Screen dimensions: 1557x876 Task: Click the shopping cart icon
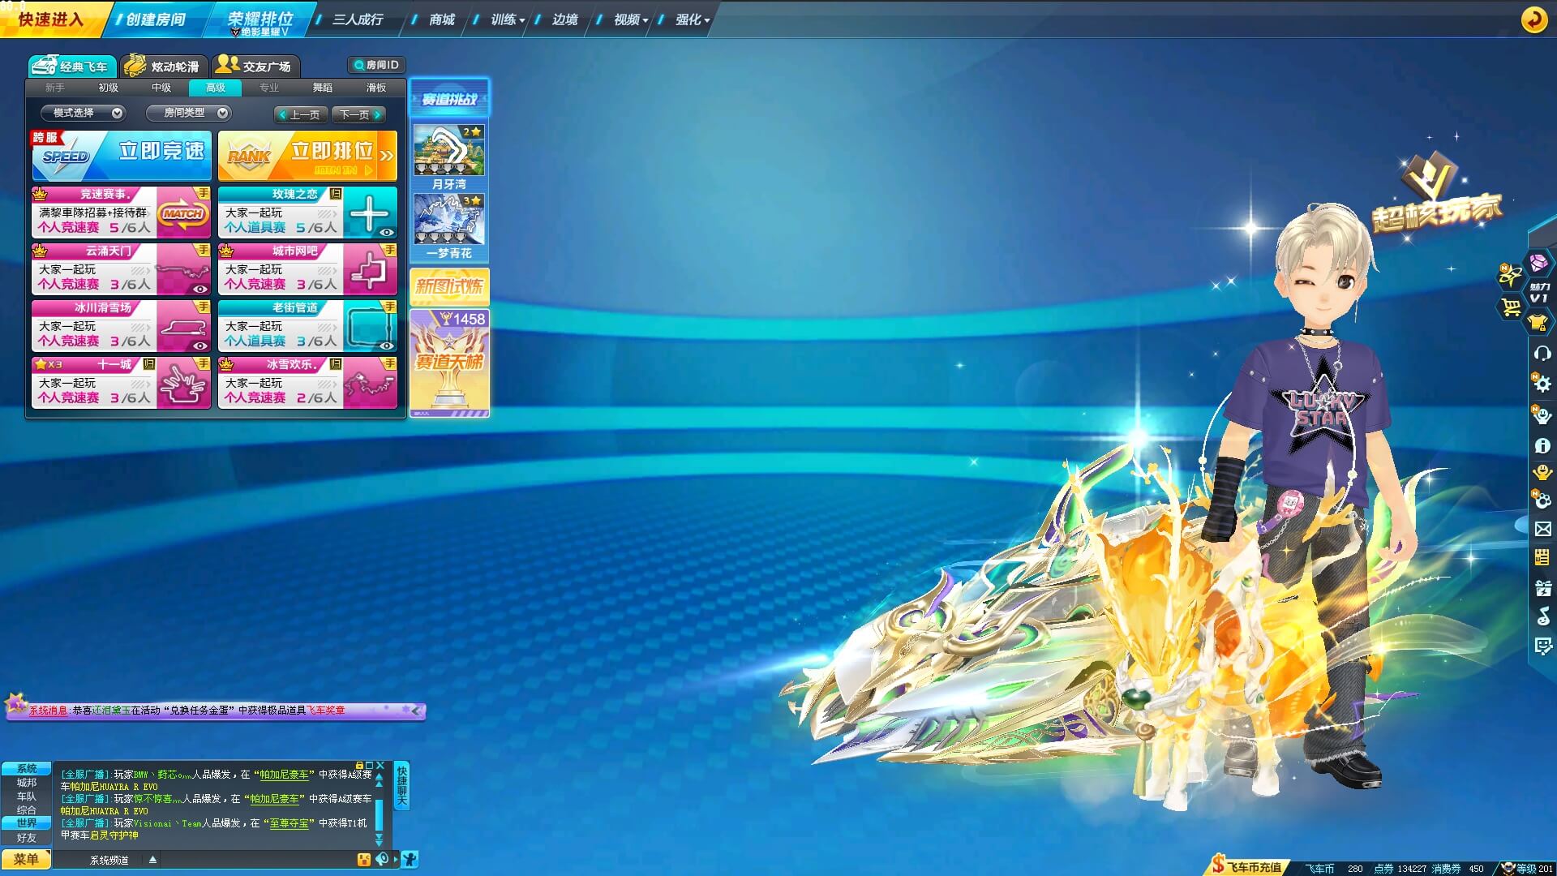(1511, 307)
